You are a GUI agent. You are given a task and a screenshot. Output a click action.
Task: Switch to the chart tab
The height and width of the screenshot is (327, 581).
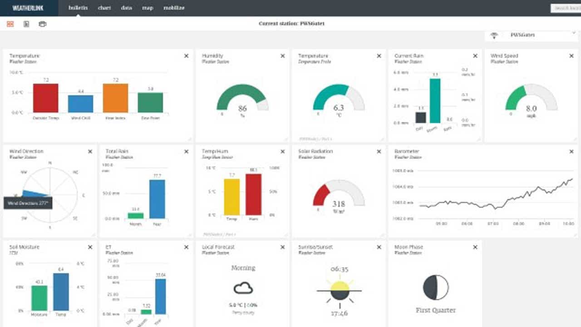click(104, 8)
